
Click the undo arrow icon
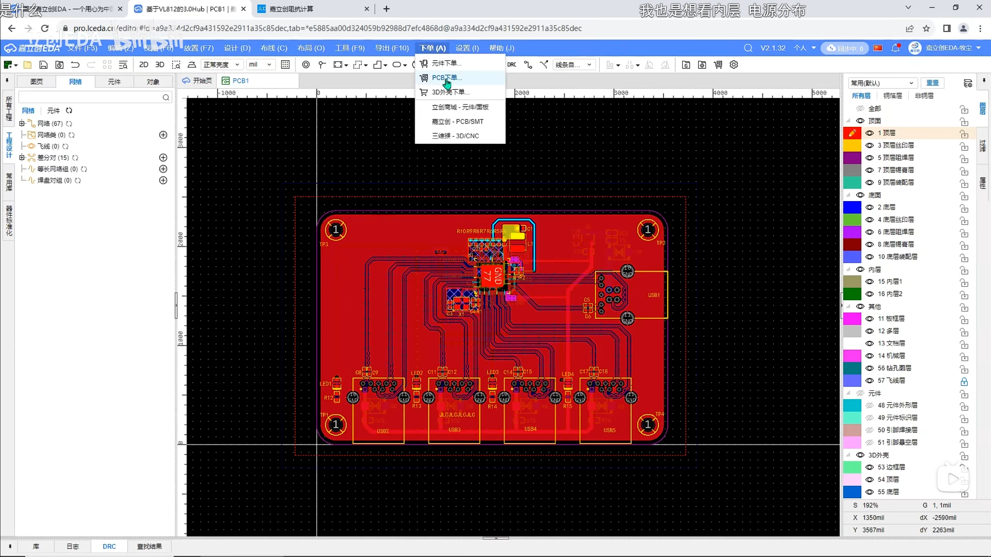click(x=75, y=65)
